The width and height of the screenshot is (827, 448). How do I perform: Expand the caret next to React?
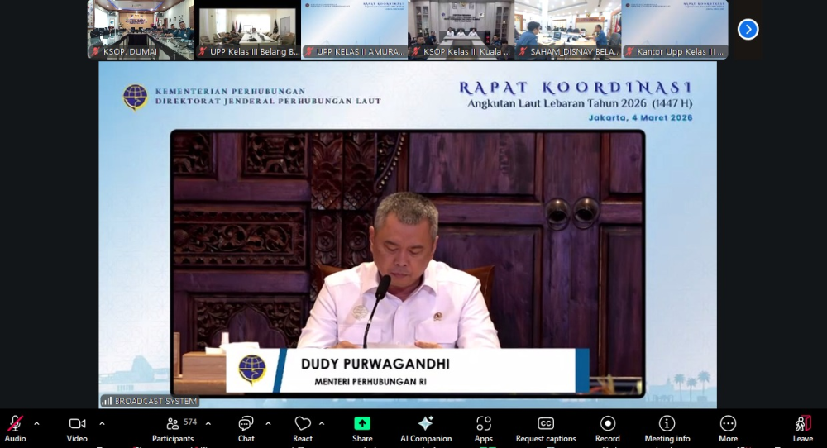click(322, 423)
